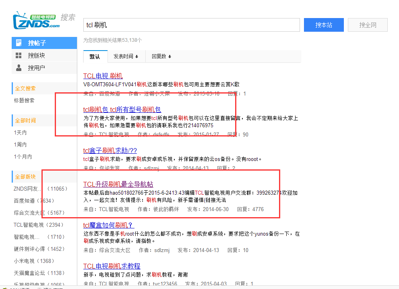Click the result count text "53,138个"
399x289 pixels.
click(132, 40)
